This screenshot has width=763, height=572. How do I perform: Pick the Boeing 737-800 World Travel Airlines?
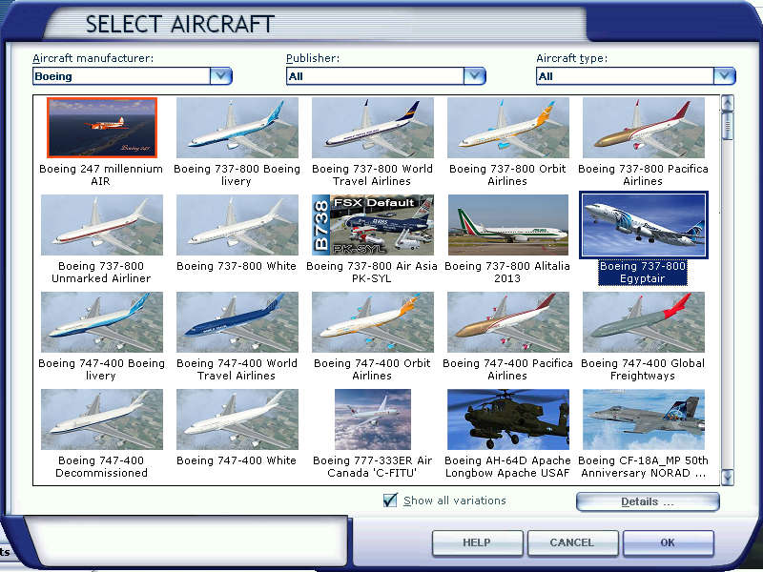(372, 128)
